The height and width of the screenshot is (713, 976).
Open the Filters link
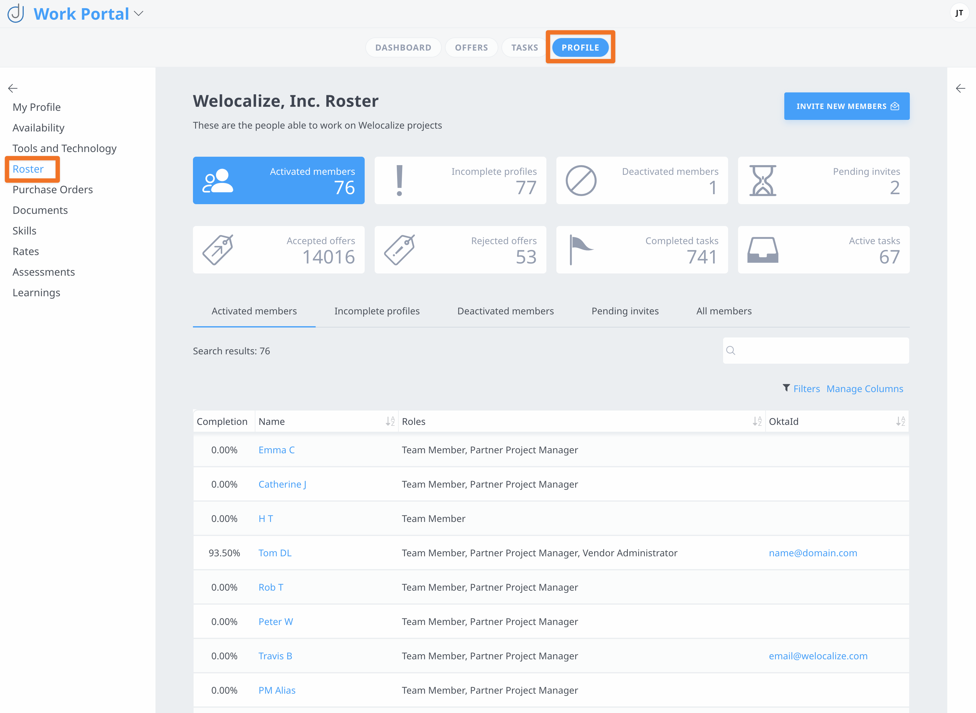point(806,389)
